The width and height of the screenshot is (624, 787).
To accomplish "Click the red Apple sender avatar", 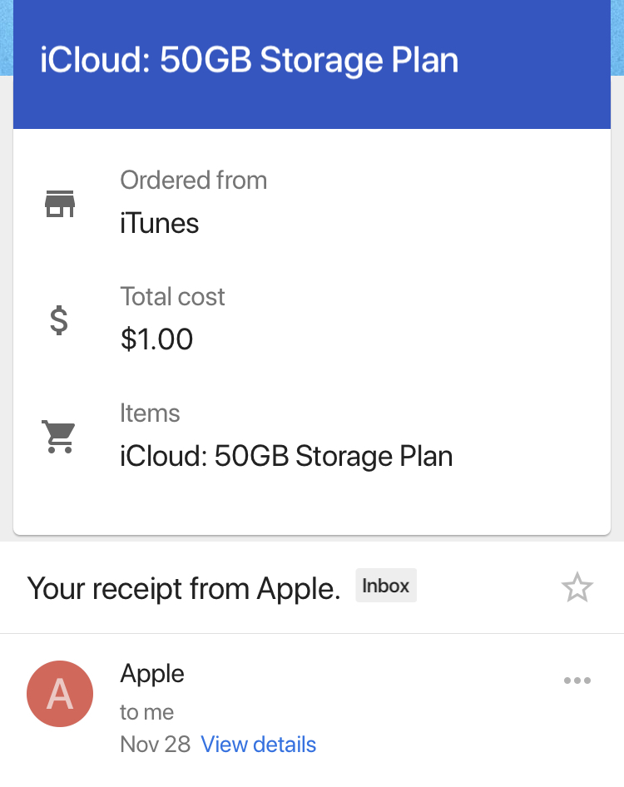I will tap(60, 694).
